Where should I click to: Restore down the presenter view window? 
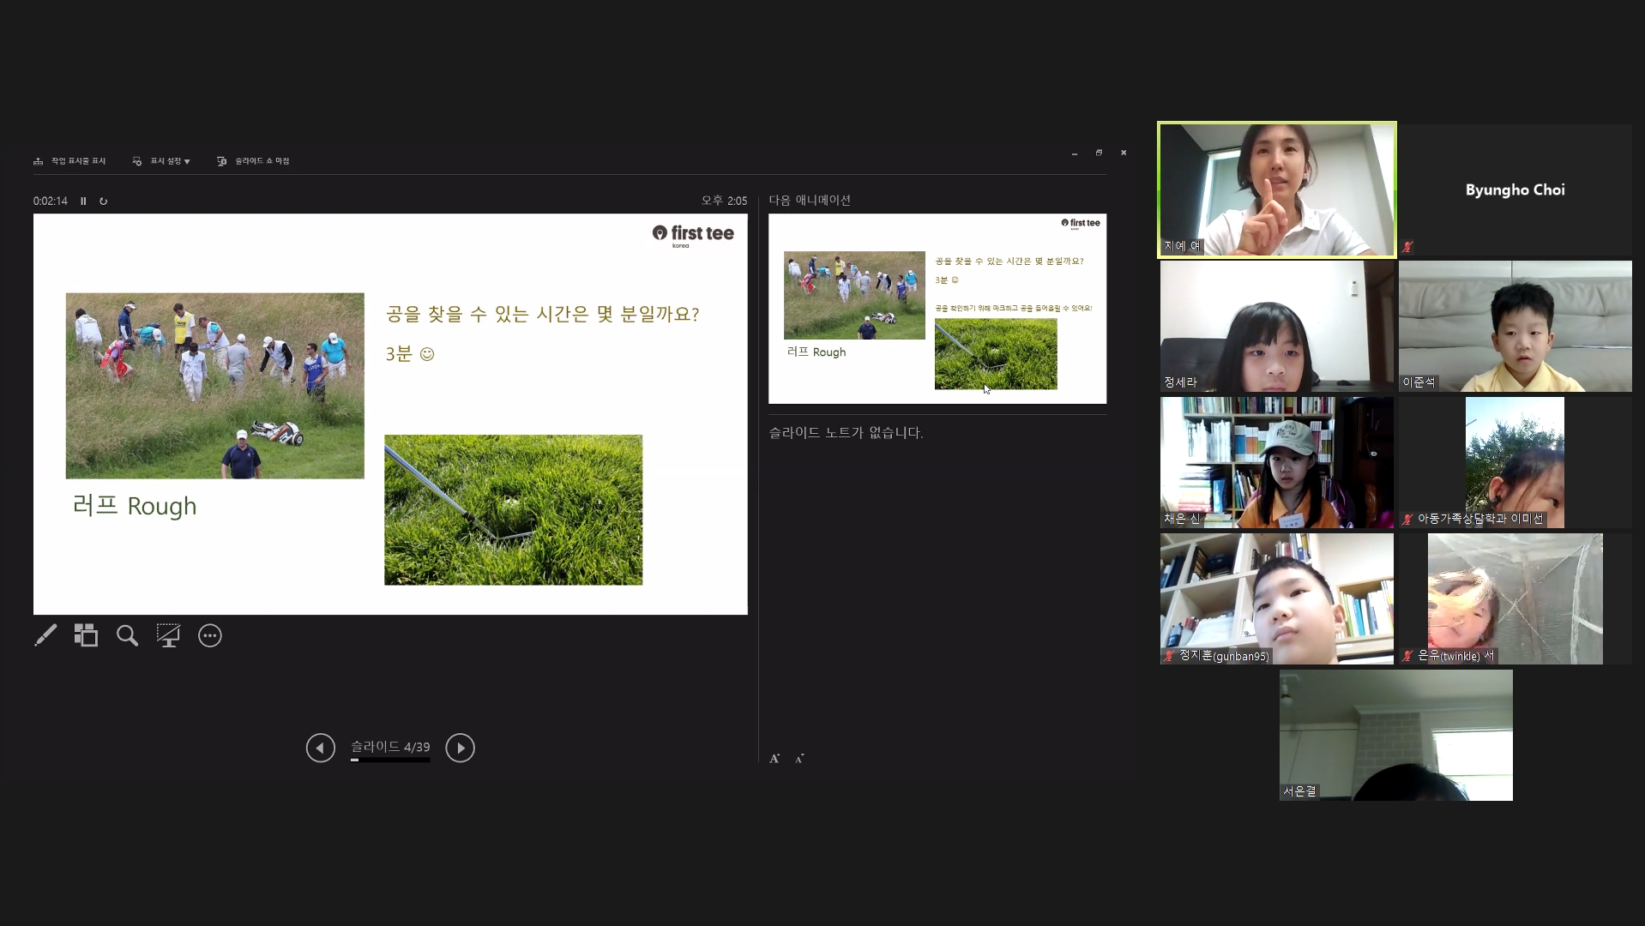pyautogui.click(x=1099, y=153)
